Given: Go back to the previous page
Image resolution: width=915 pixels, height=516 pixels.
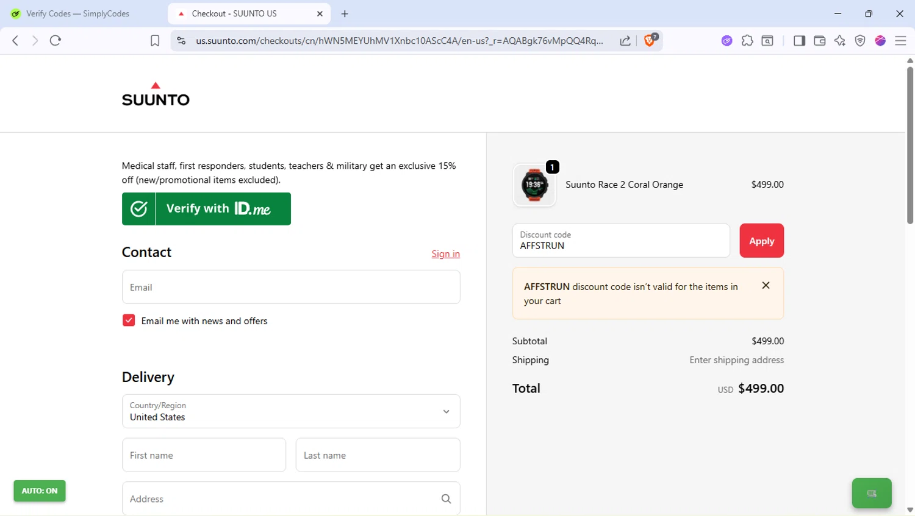Looking at the screenshot, I should pos(15,41).
